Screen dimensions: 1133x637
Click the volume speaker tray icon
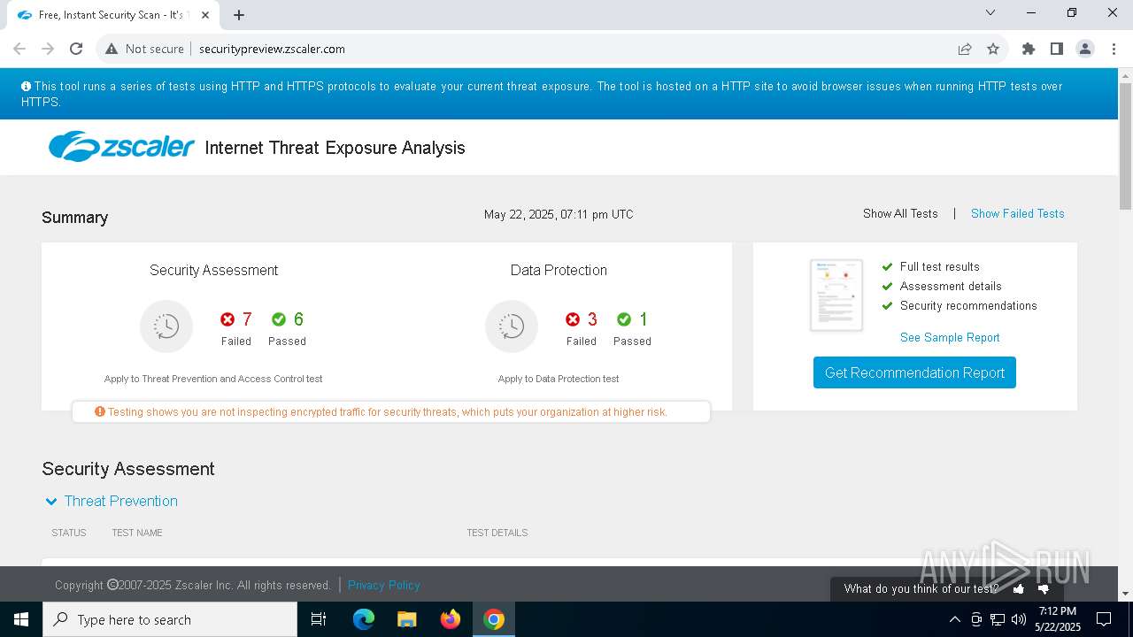1019,619
